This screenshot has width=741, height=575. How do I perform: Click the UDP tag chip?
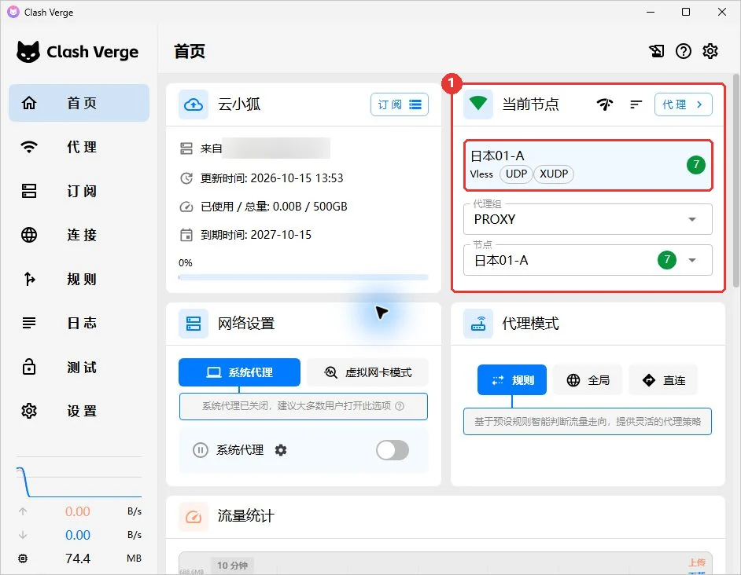[x=516, y=174]
